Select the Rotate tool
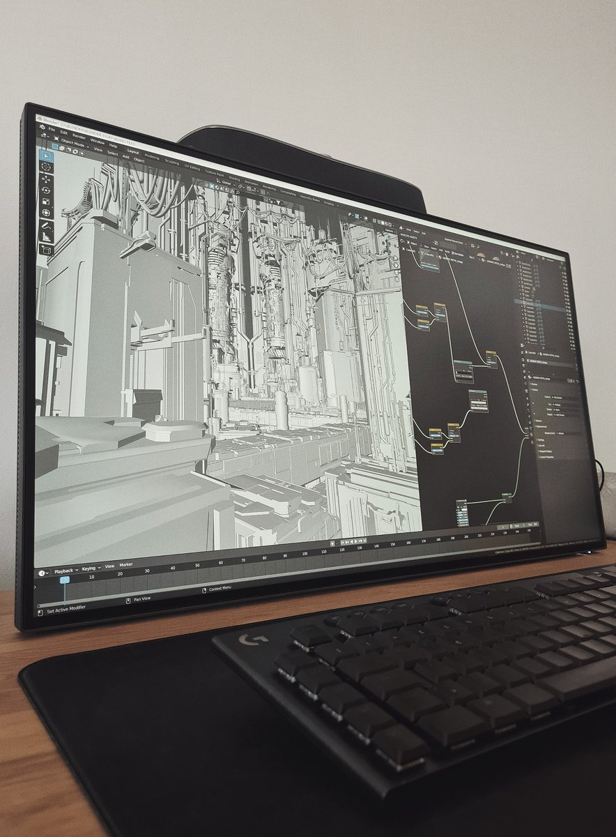The height and width of the screenshot is (837, 616). (x=46, y=190)
